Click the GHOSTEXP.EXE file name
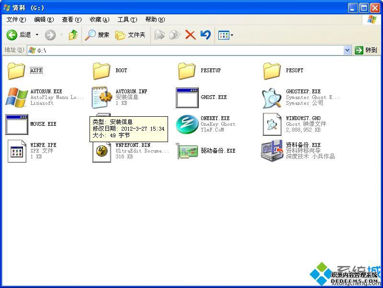Viewport: 383px width, 288px height. [x=303, y=91]
